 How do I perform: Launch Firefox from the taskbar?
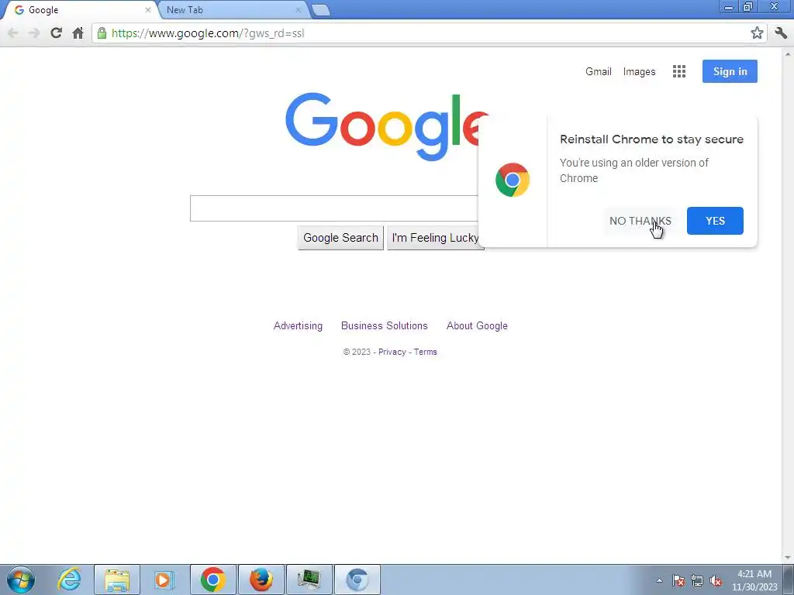tap(261, 580)
